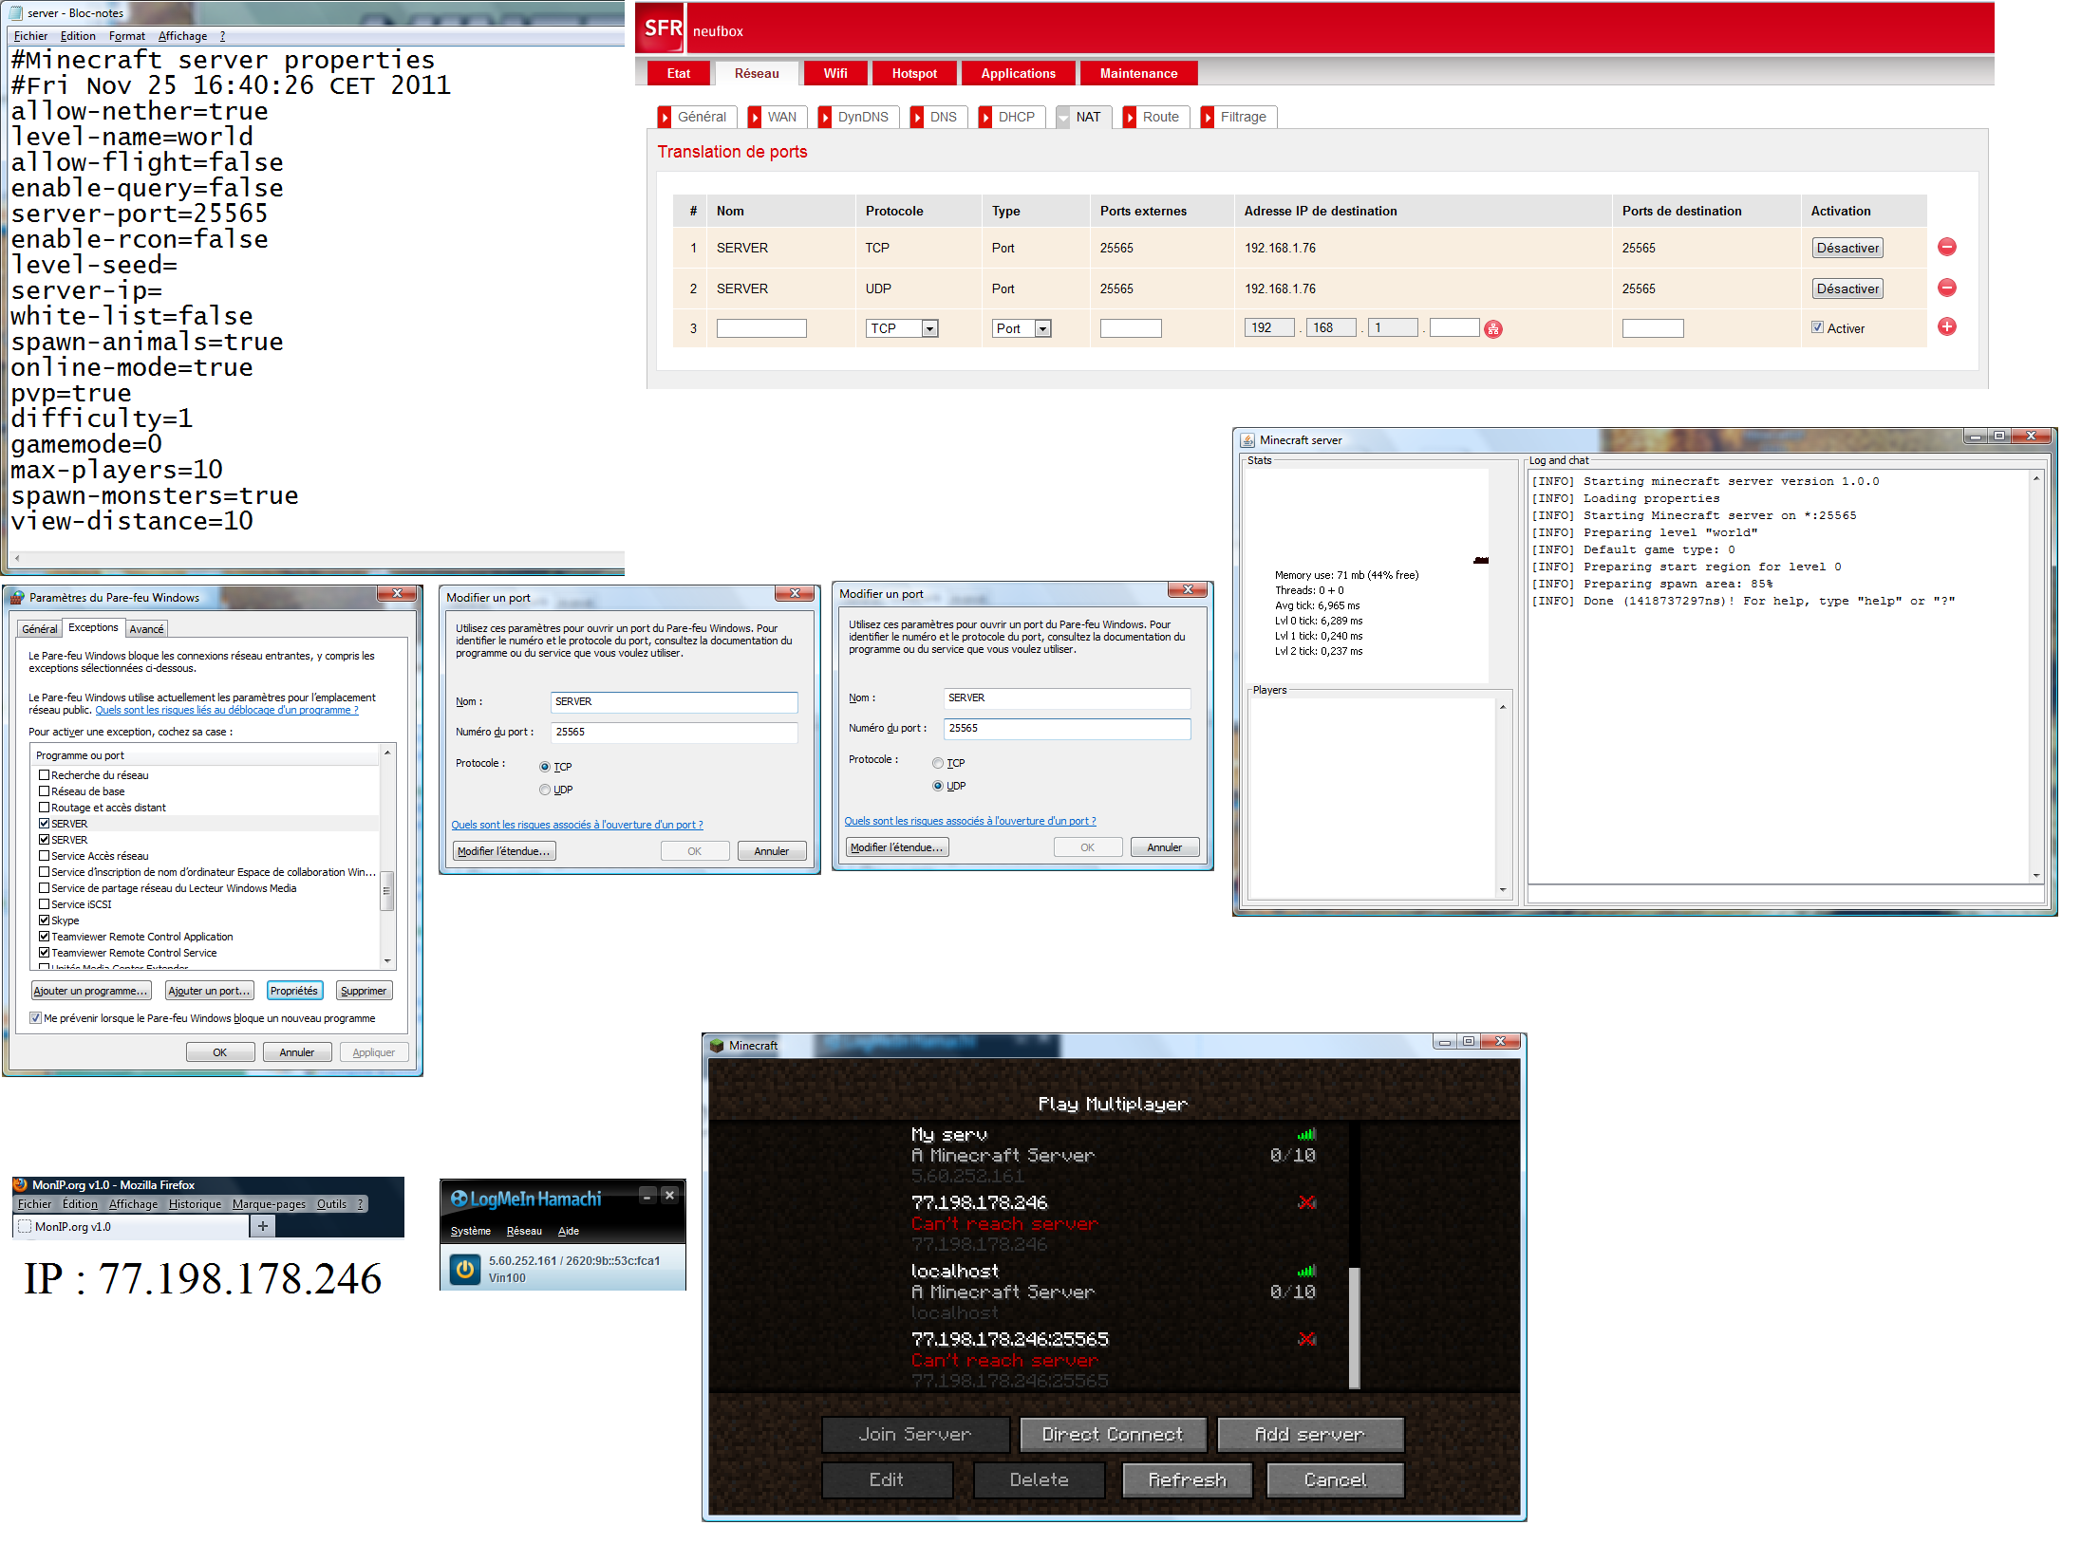Delete port rule 2 with red minus icon

click(1946, 288)
